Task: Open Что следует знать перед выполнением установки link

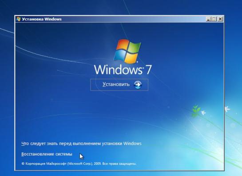Action: click(81, 143)
